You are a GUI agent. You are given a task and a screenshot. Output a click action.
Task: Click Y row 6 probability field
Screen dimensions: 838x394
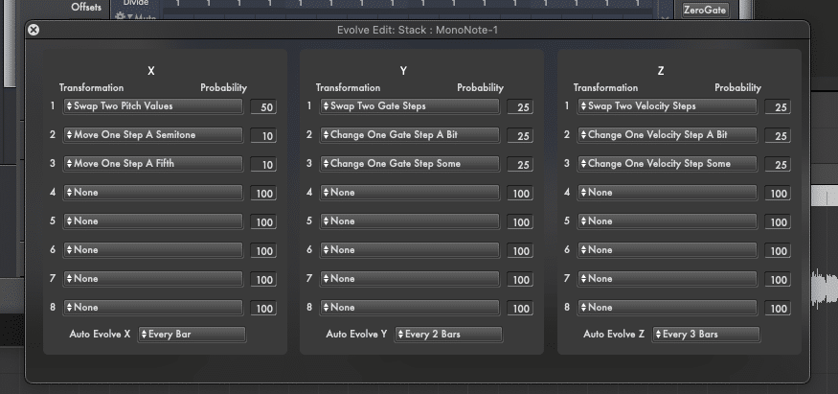click(x=520, y=251)
